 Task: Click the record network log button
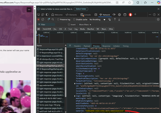[39, 19]
